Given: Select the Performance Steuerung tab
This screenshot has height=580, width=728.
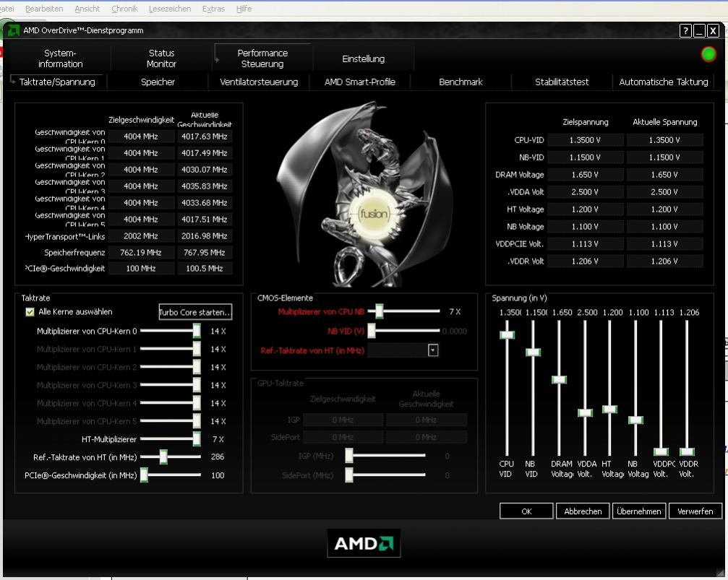Looking at the screenshot, I should point(262,59).
